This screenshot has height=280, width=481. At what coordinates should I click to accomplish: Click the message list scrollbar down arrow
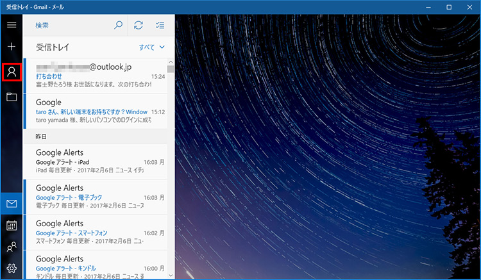[x=171, y=275]
